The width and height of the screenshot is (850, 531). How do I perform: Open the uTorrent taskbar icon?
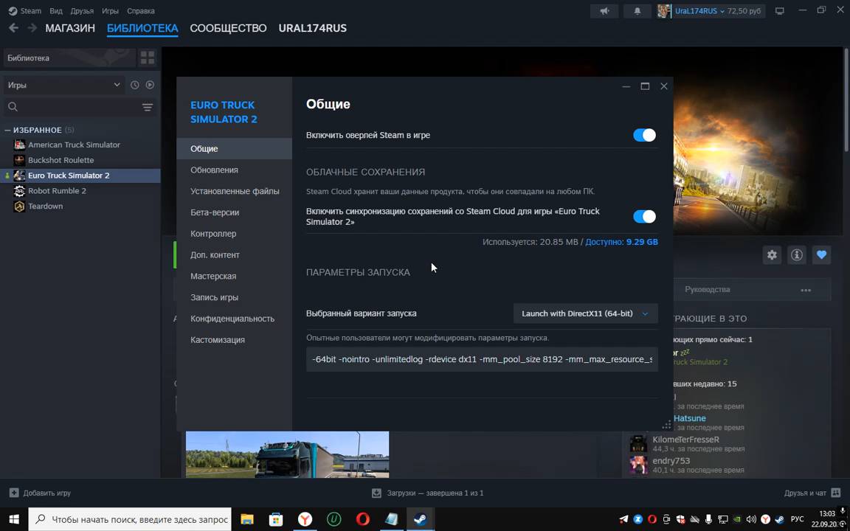334,520
